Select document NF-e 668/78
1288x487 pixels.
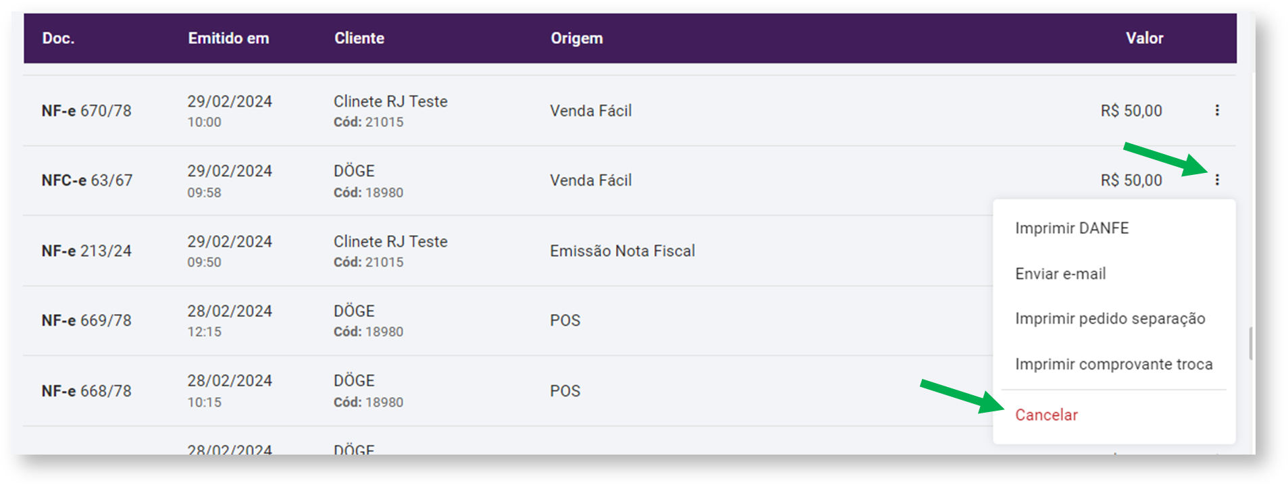pyautogui.click(x=86, y=391)
